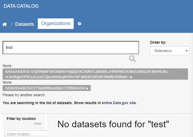Click the Please try another search text
Screen dimensions: 193x137
(24, 95)
